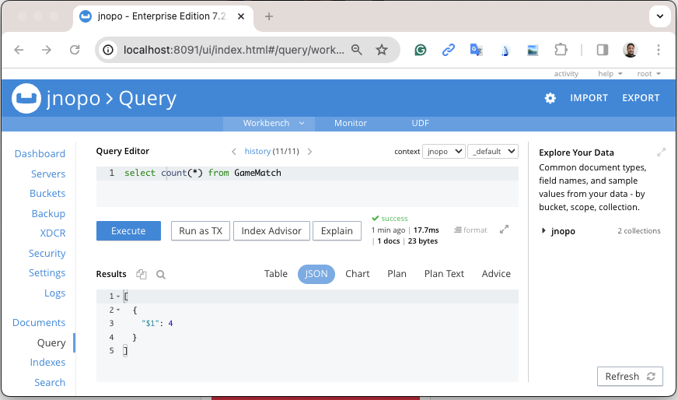Open Chrome three-dot menu
678x400 pixels.
pos(658,50)
